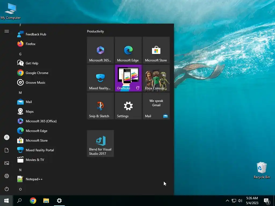Open network status tray icon
The width and height of the screenshot is (275, 206).
point(234,201)
